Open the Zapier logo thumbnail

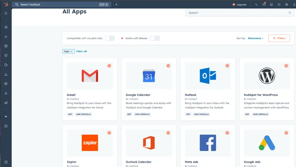click(x=90, y=143)
